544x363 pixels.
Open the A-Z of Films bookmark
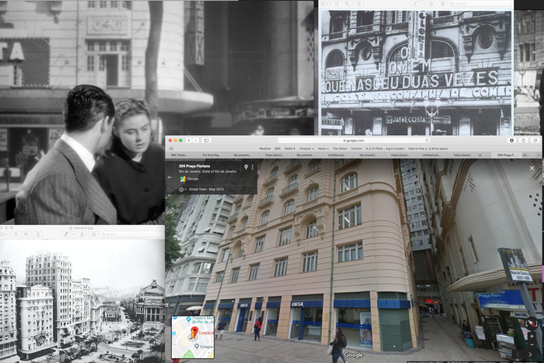point(385,149)
